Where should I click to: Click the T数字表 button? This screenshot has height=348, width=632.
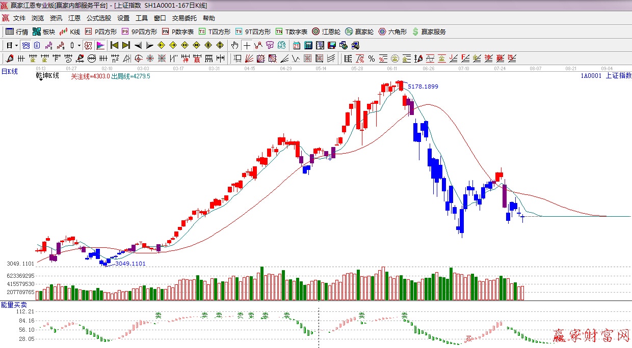292,32
